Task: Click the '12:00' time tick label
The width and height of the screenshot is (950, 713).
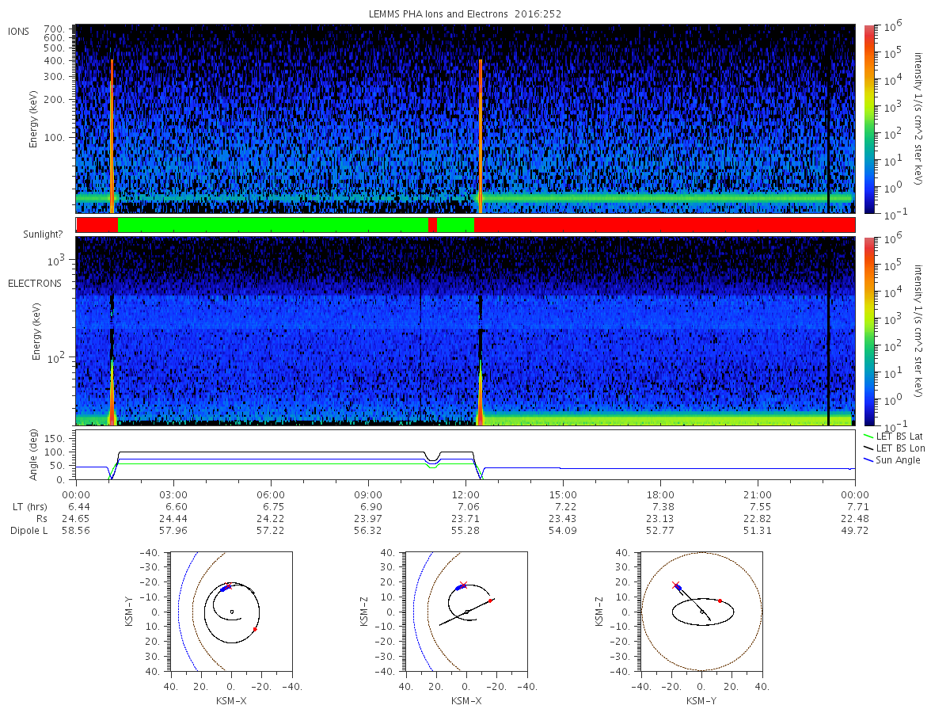Action: [x=465, y=494]
